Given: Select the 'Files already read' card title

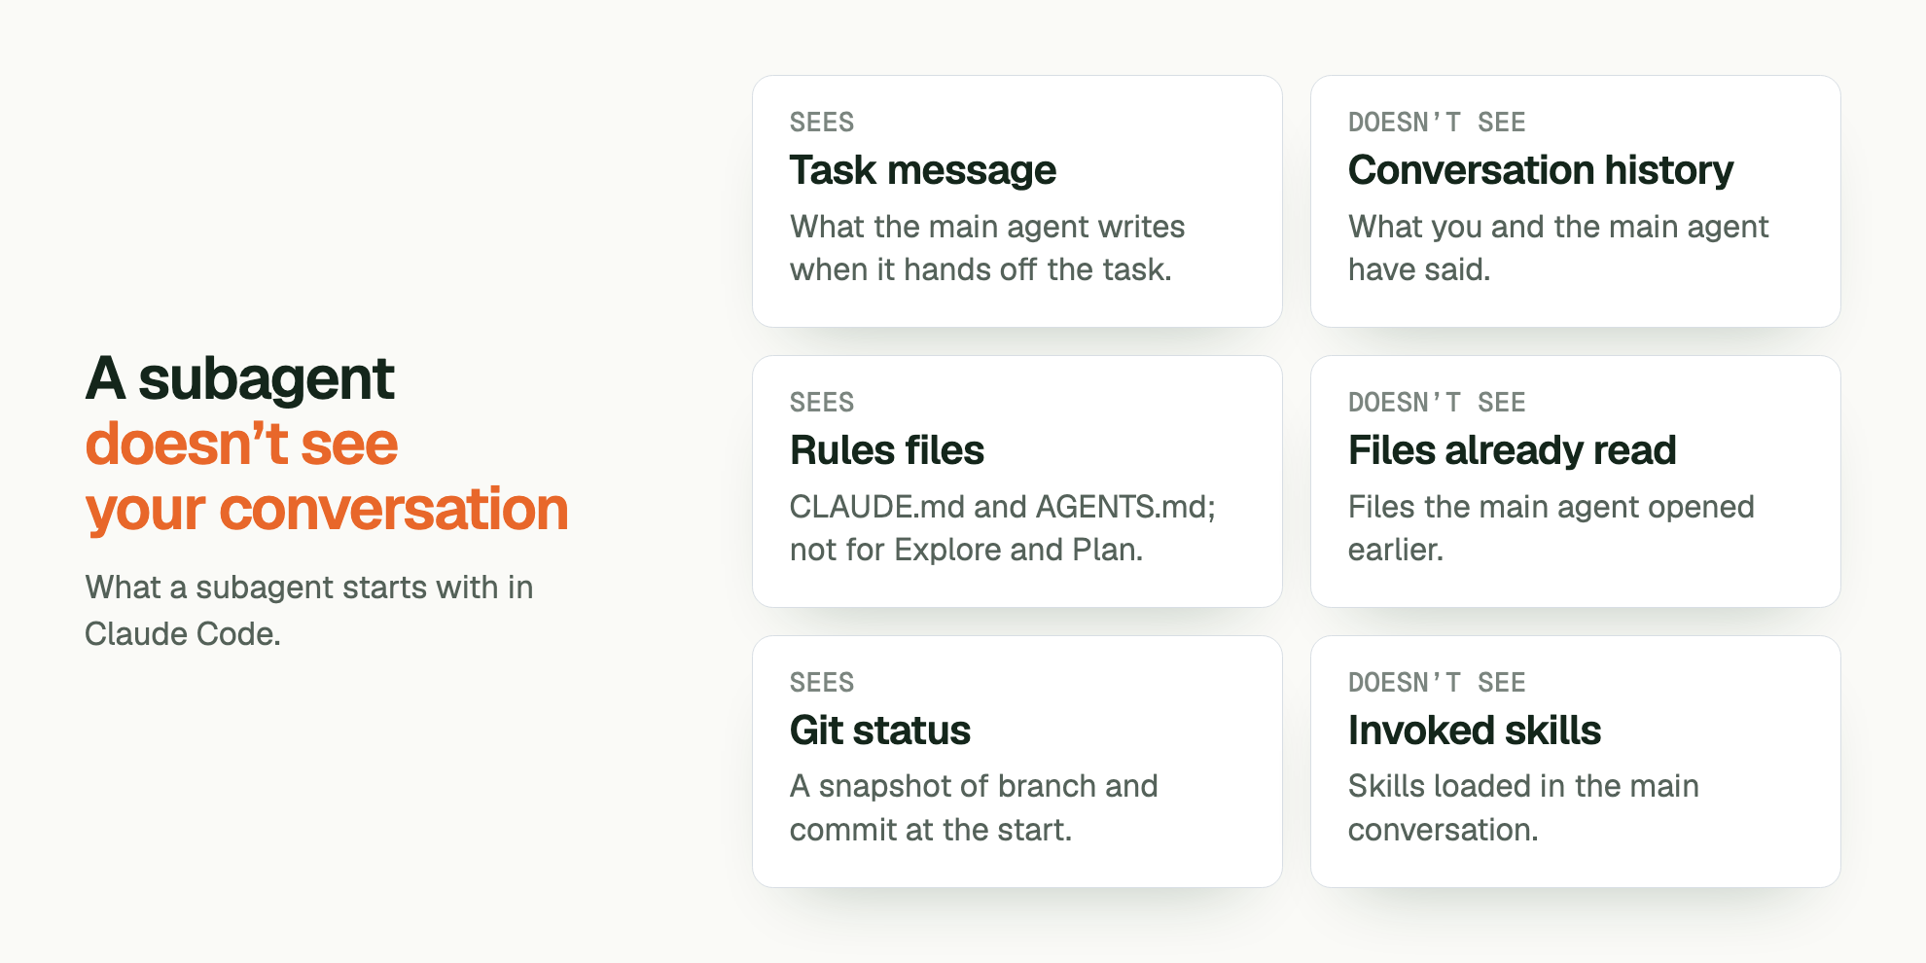Looking at the screenshot, I should (1512, 450).
